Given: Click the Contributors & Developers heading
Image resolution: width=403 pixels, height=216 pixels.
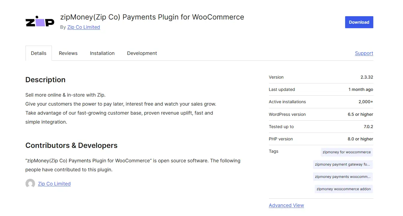Looking at the screenshot, I should (71, 145).
